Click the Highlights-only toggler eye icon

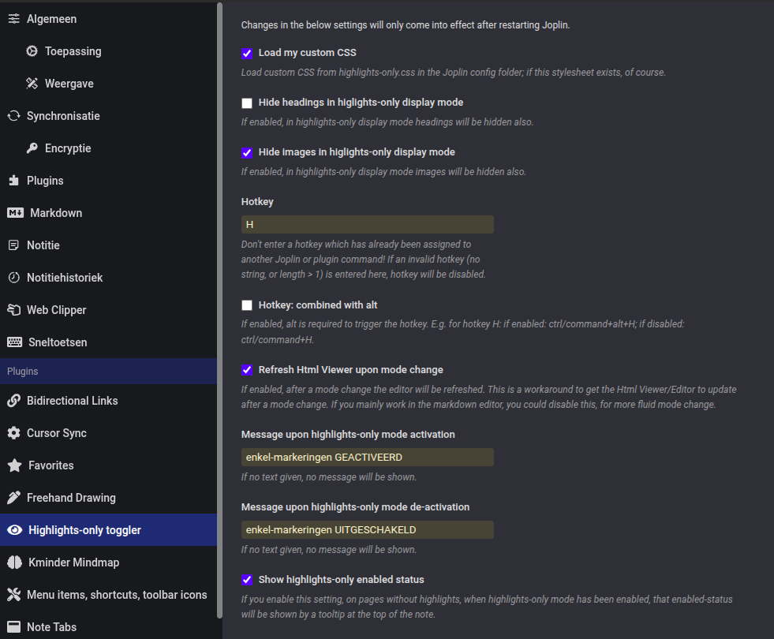(x=14, y=530)
